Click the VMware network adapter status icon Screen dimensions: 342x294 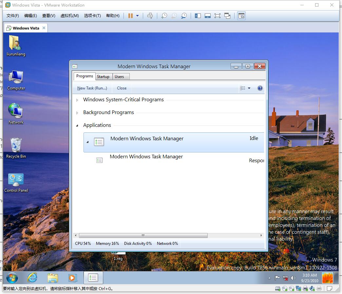tap(298, 289)
